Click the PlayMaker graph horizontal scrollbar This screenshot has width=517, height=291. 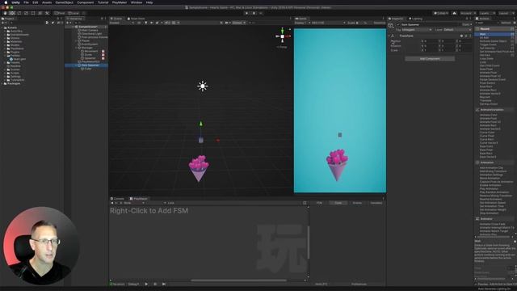(x=238, y=280)
